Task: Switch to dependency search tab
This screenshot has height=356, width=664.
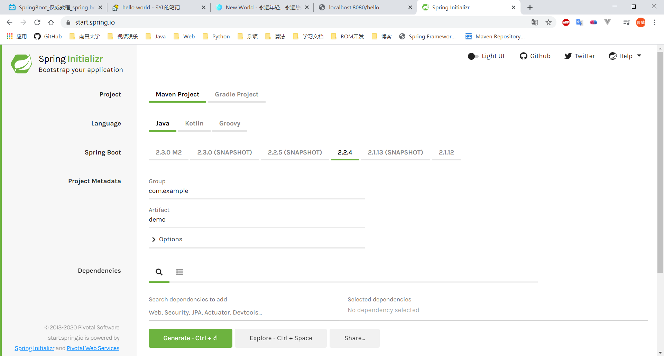Action: (159, 272)
